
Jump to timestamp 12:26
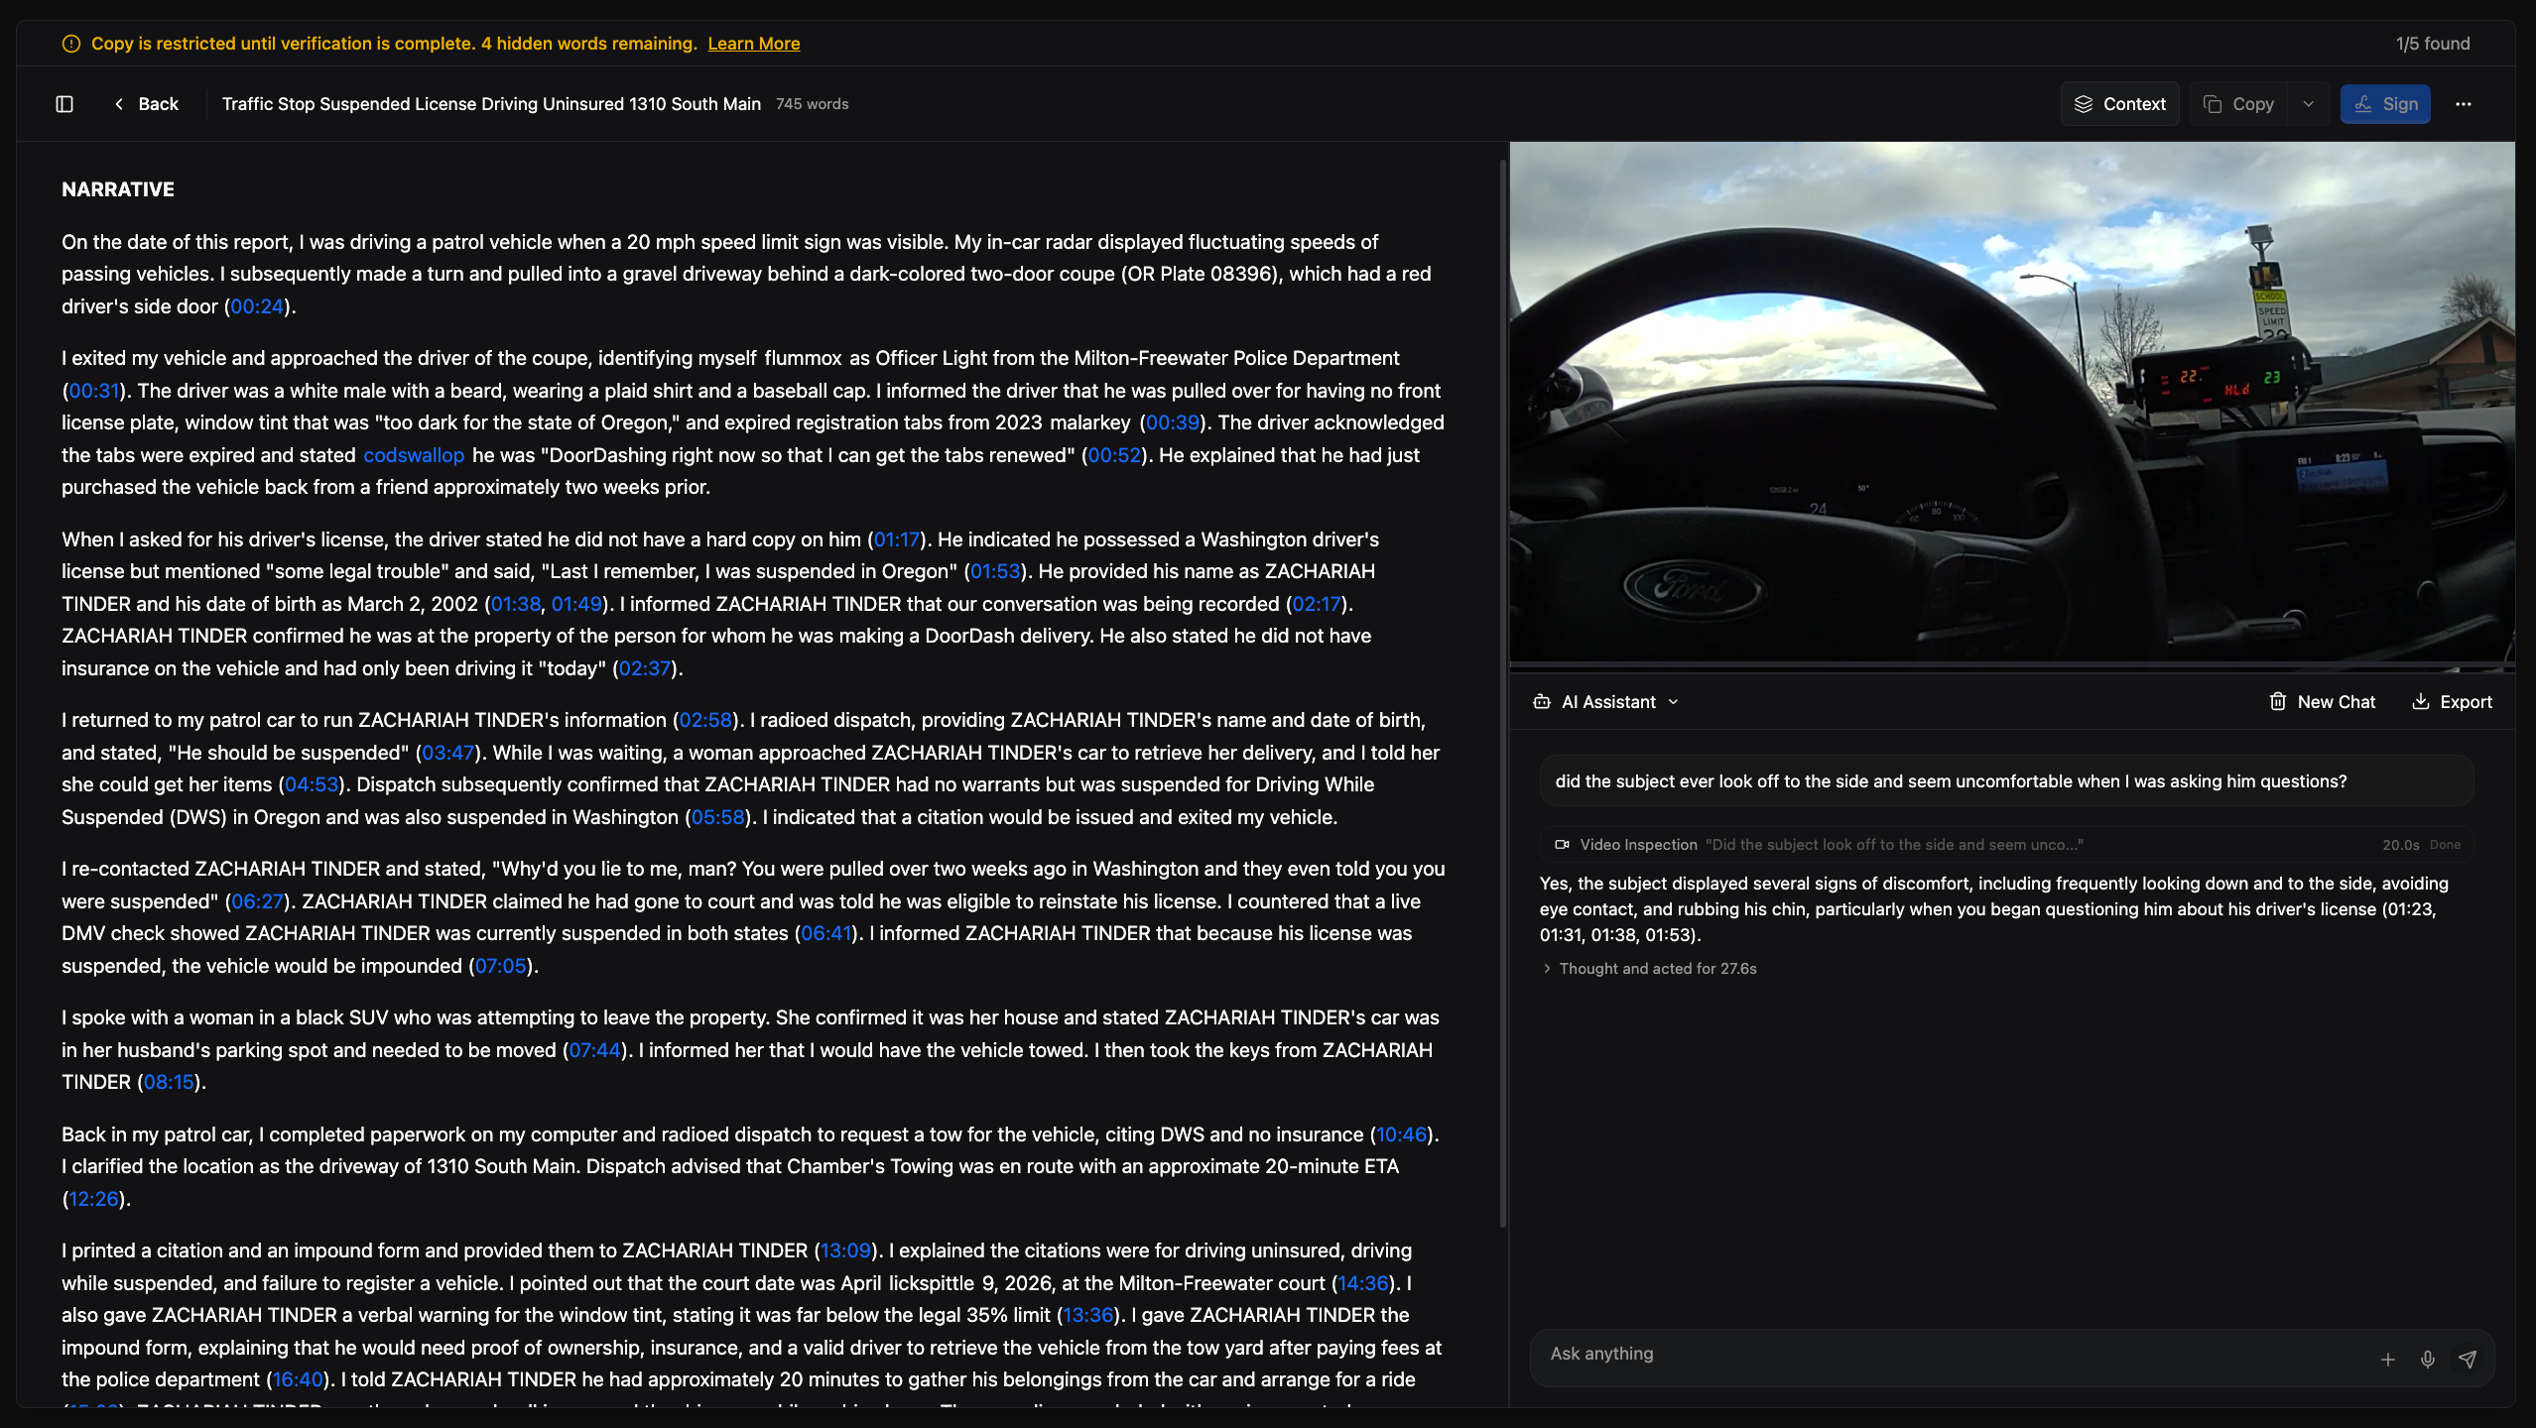93,1199
